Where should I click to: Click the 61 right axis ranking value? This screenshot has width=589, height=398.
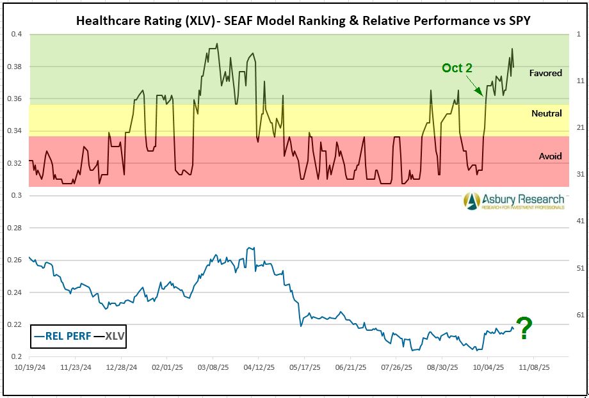581,315
